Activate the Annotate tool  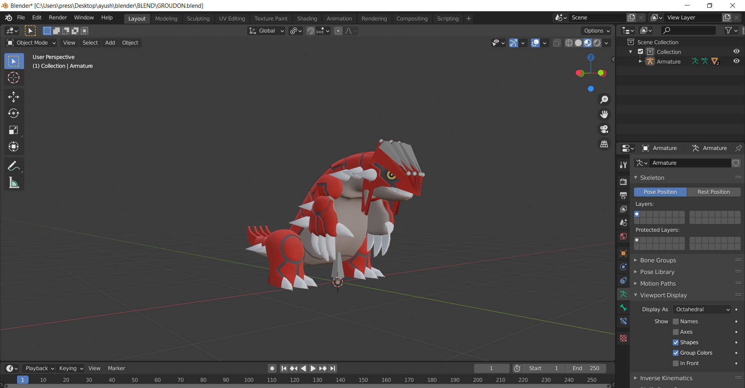[14, 166]
